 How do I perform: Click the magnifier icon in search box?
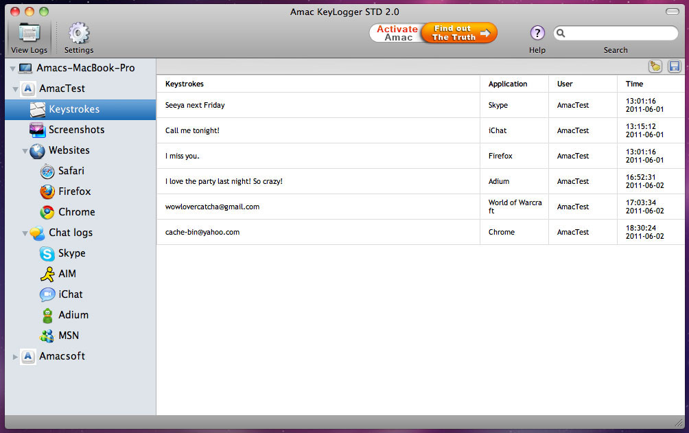[561, 33]
